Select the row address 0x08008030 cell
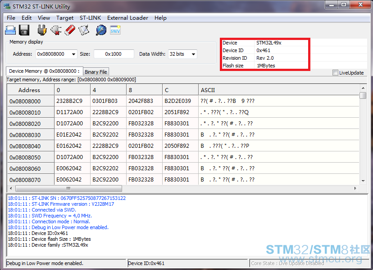 [x=31, y=135]
